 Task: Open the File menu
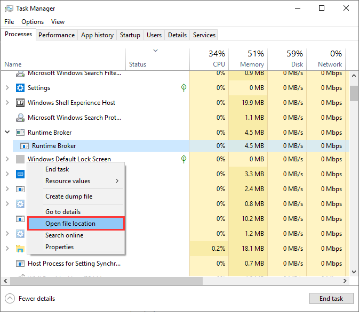coord(9,22)
